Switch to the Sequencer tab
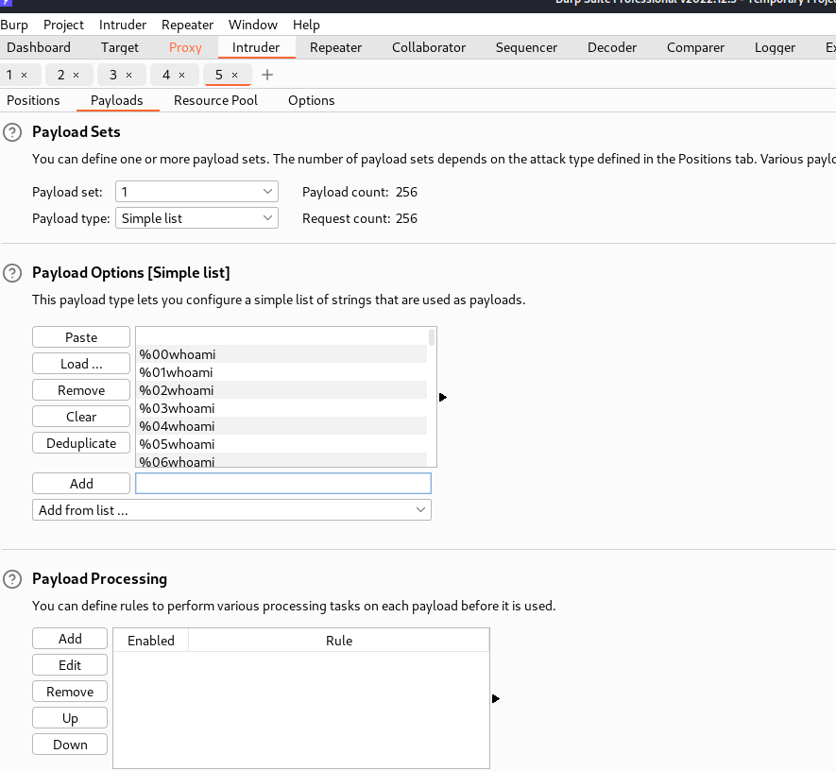Screen dimensions: 836x771 pos(526,47)
